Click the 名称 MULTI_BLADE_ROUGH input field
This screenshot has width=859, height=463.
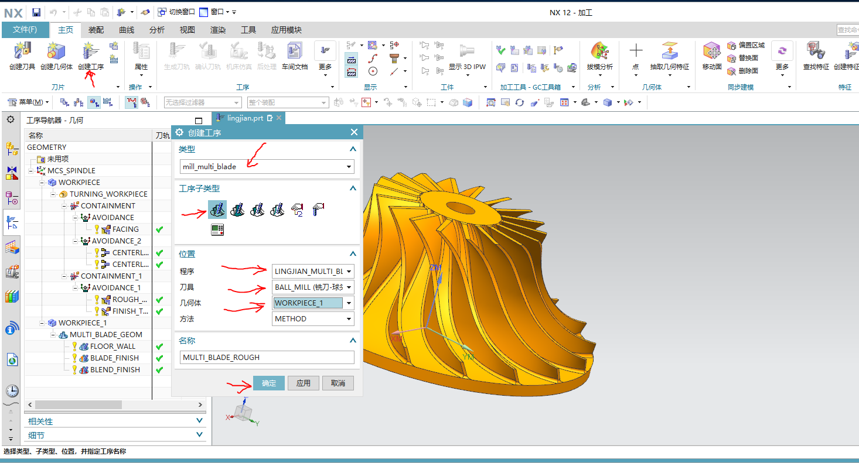[x=267, y=358]
